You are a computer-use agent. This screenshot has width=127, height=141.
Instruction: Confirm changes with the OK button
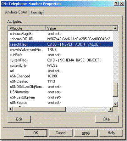36,133
